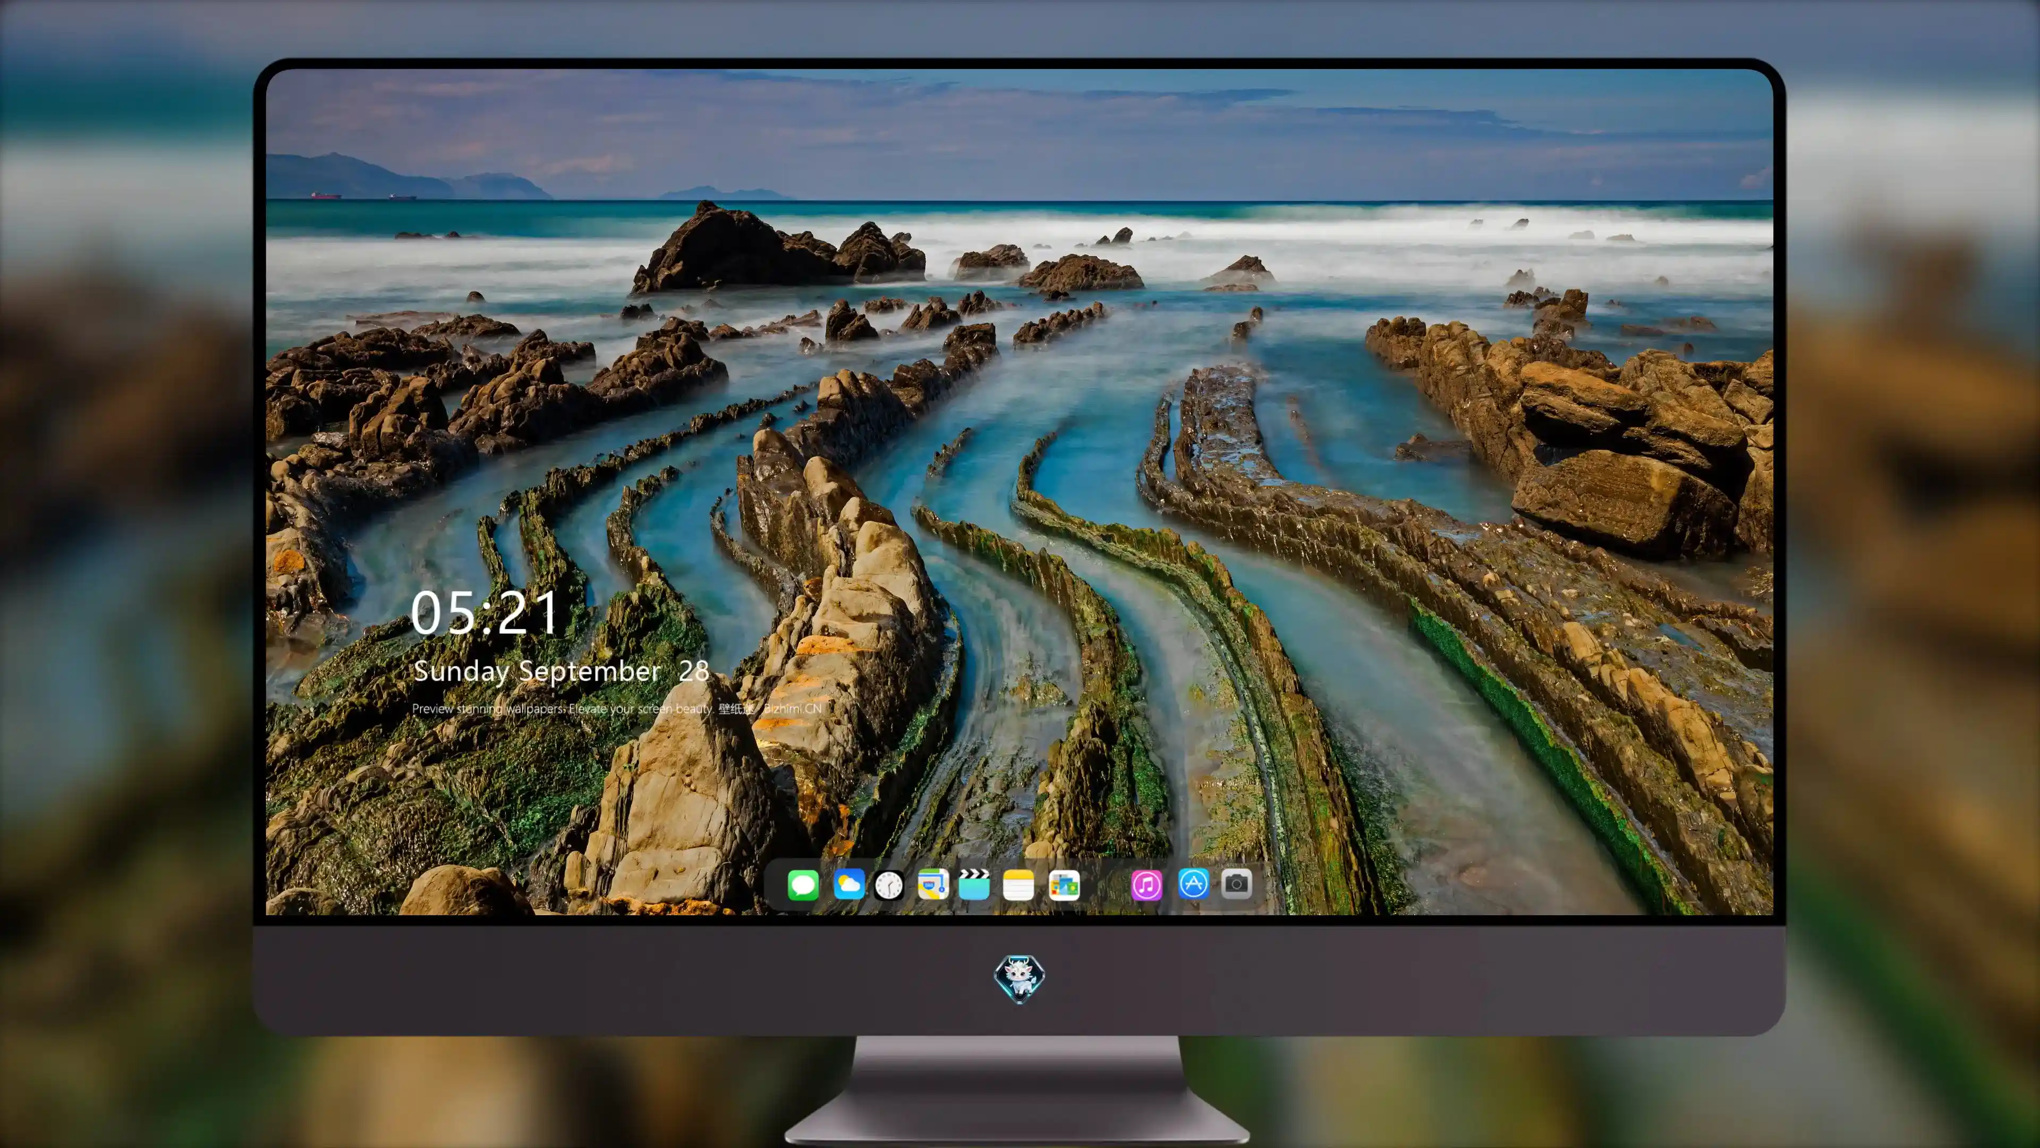Click the dragon mascot logo below the screen

(1019, 978)
